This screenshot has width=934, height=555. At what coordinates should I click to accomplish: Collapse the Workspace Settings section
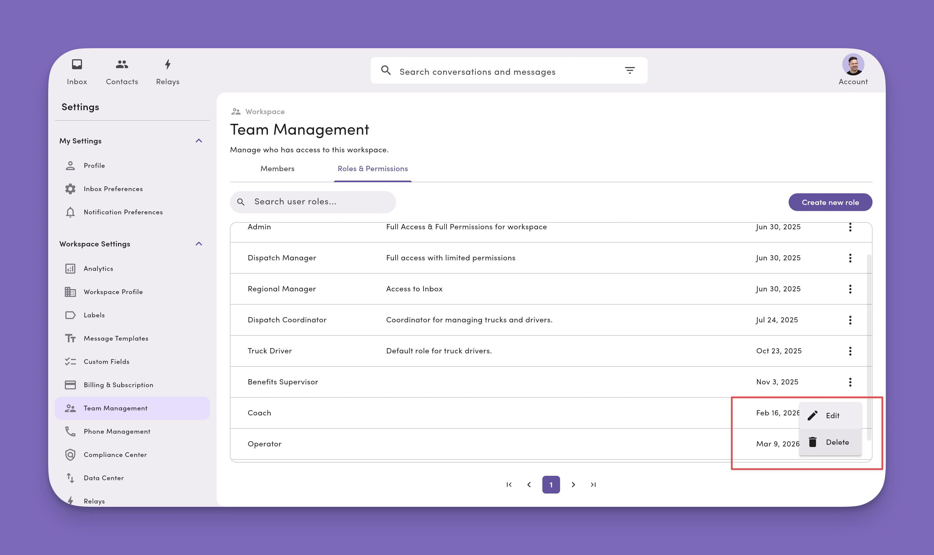tap(199, 244)
